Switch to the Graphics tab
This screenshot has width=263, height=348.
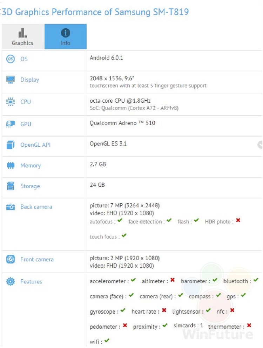pos(22,37)
